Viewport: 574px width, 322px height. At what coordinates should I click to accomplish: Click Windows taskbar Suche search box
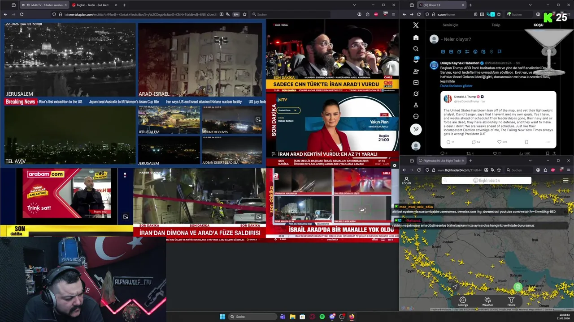coord(252,317)
